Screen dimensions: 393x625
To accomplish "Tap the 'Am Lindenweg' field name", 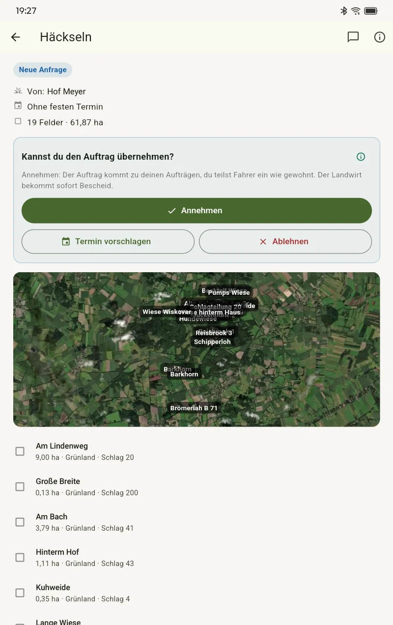I will (62, 446).
